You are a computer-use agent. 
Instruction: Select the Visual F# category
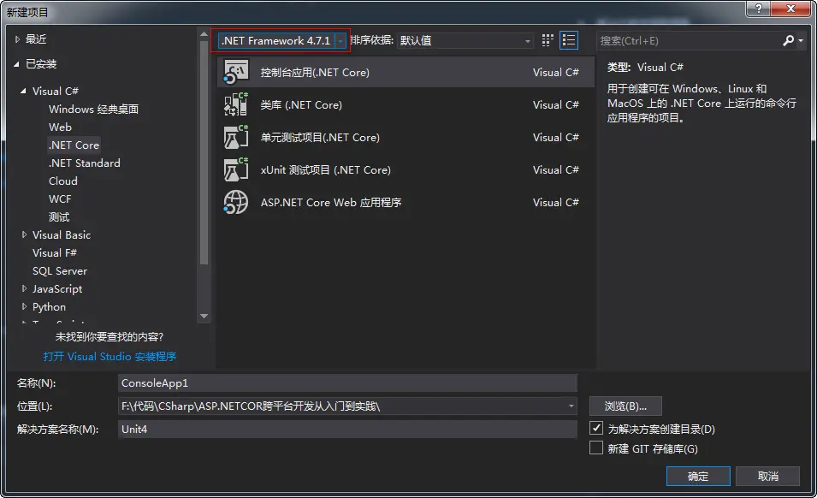point(54,252)
